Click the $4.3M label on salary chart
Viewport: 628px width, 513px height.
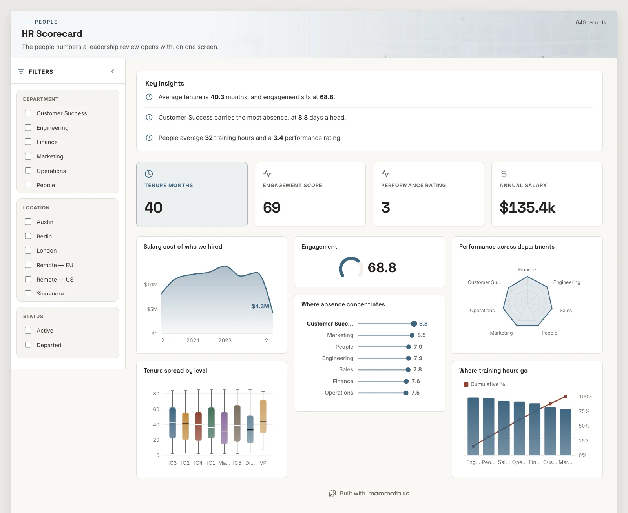[260, 306]
